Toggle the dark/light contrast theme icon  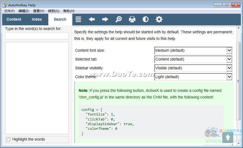point(146,19)
